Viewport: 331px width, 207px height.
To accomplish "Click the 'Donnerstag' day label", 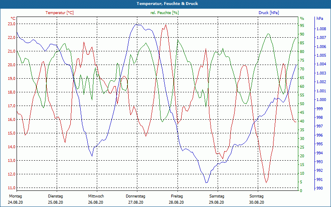I will click(x=136, y=196).
